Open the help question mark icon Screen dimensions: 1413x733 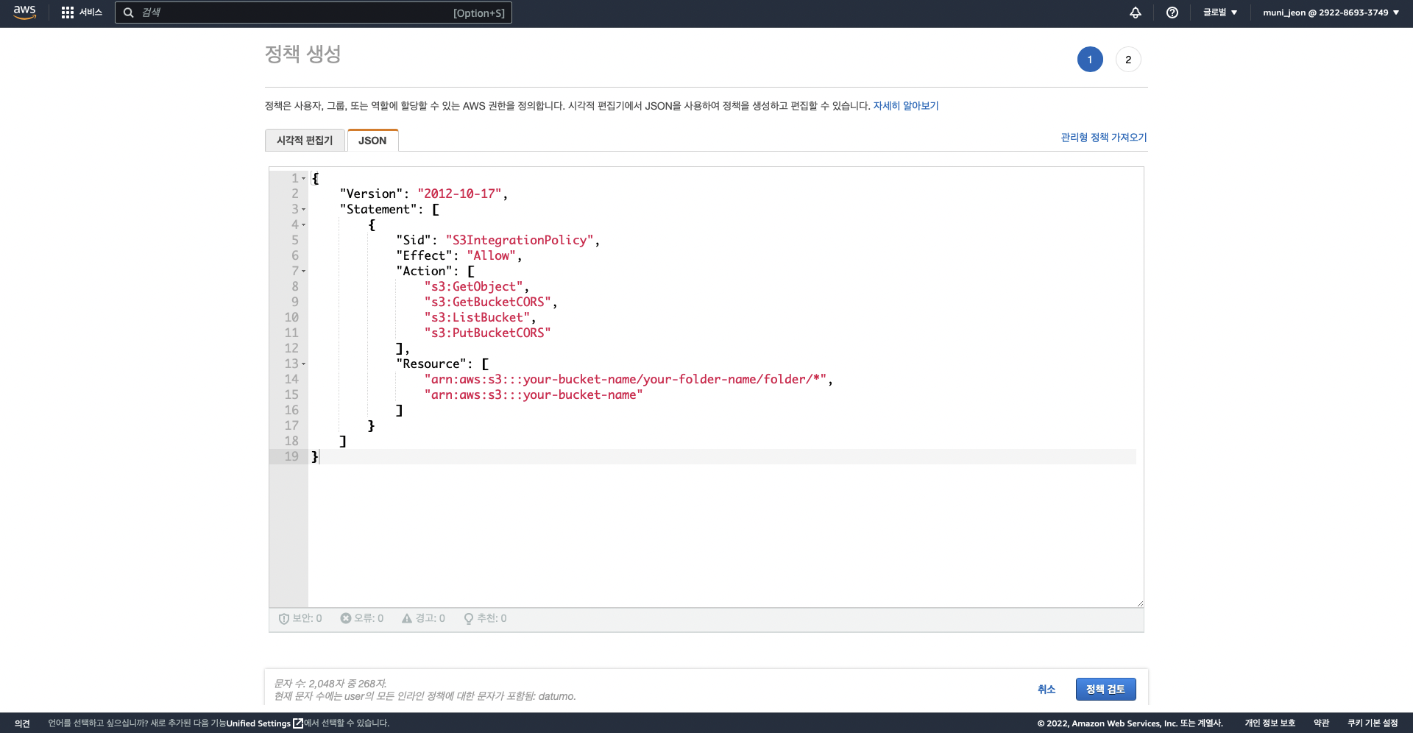point(1172,13)
